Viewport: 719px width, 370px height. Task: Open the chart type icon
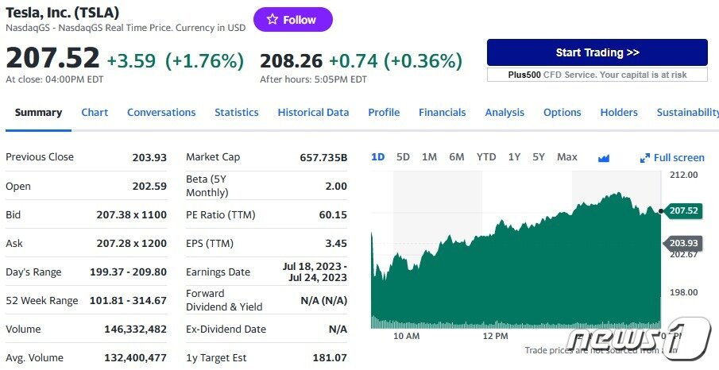tap(604, 158)
